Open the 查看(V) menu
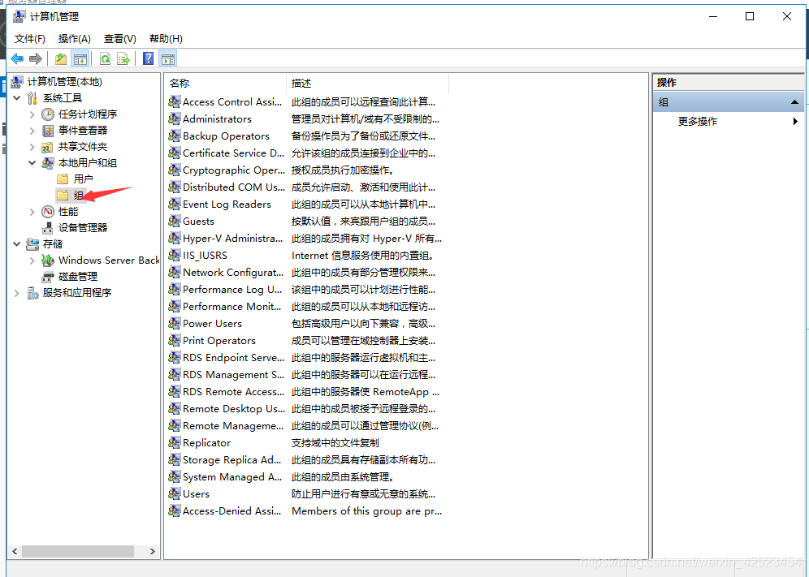This screenshot has height=577, width=809. coord(119,37)
